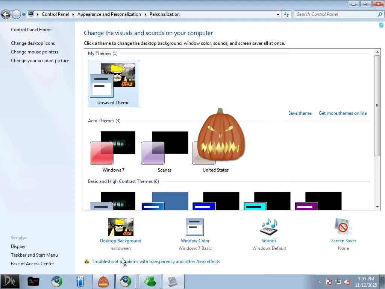Switch to second globe browser taskbar button
Image resolution: width=385 pixels, height=289 pixels.
coord(126,281)
